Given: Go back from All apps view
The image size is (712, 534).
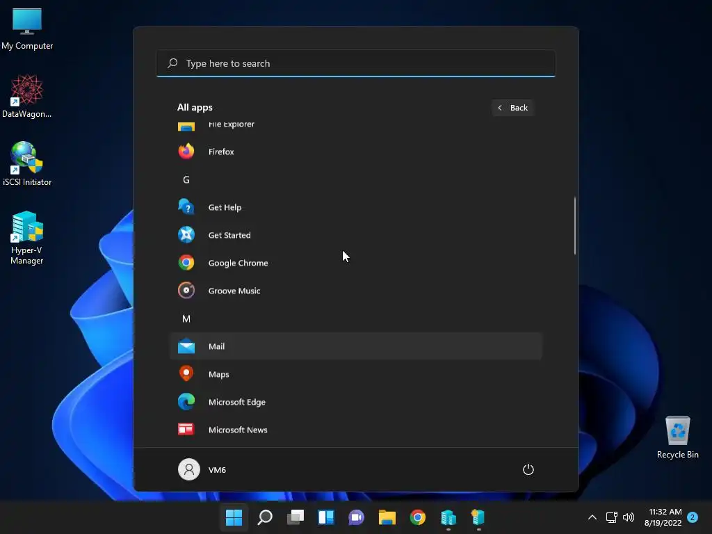Looking at the screenshot, I should point(512,108).
